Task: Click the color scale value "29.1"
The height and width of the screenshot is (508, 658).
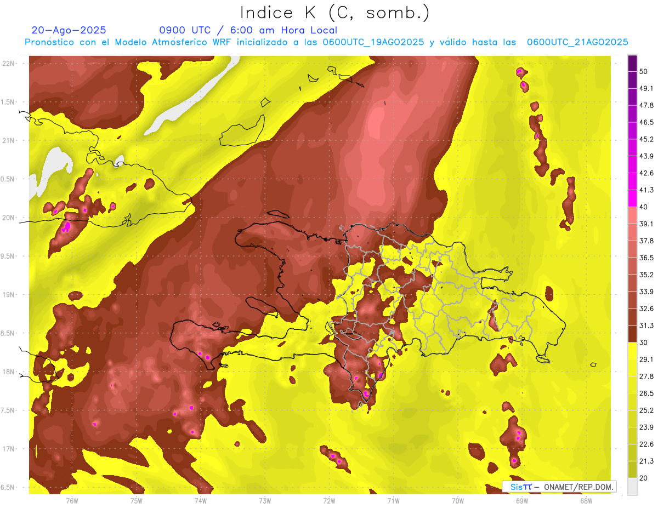Action: coord(646,359)
